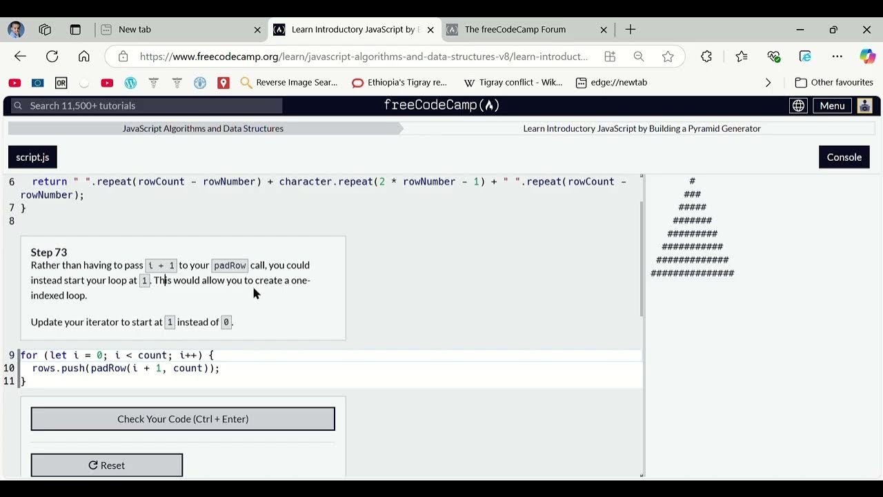
Task: Open the Reverse Image Search bookmark
Action: click(x=289, y=83)
